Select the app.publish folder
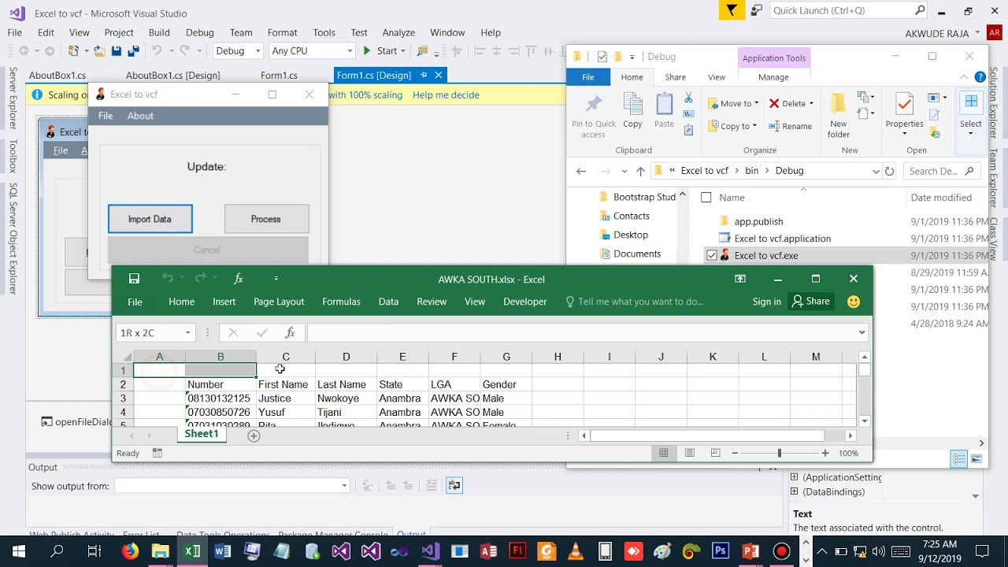This screenshot has width=1008, height=567. [x=758, y=221]
